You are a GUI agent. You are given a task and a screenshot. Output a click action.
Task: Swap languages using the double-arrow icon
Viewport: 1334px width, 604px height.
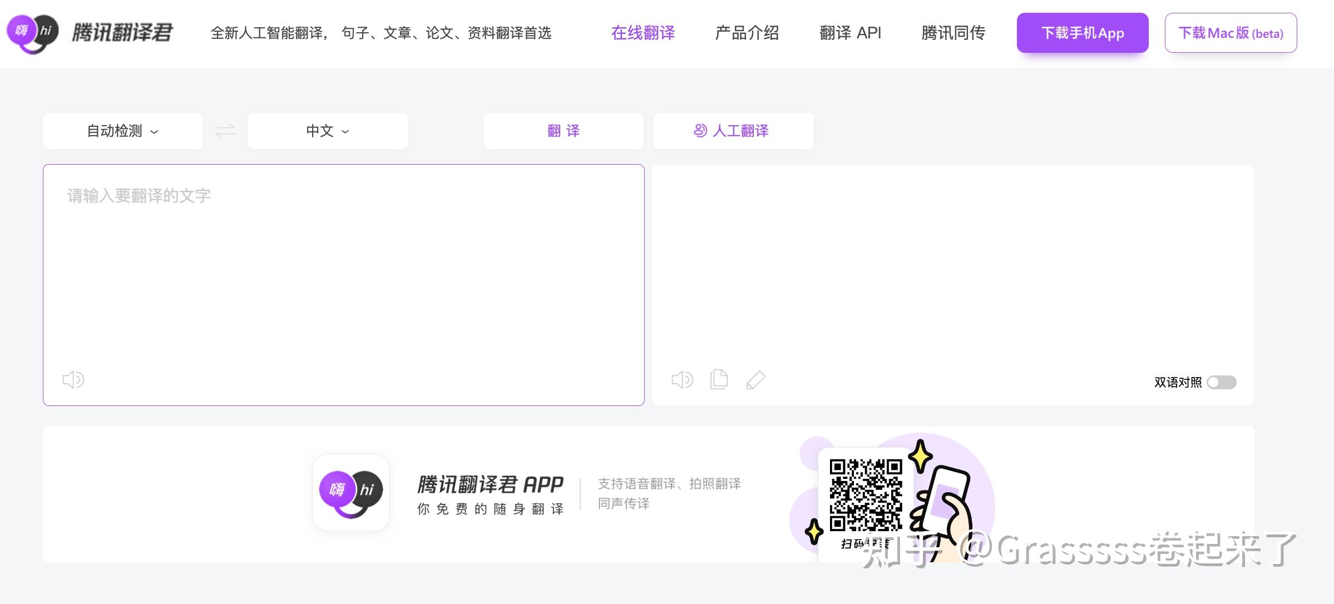[x=225, y=131]
